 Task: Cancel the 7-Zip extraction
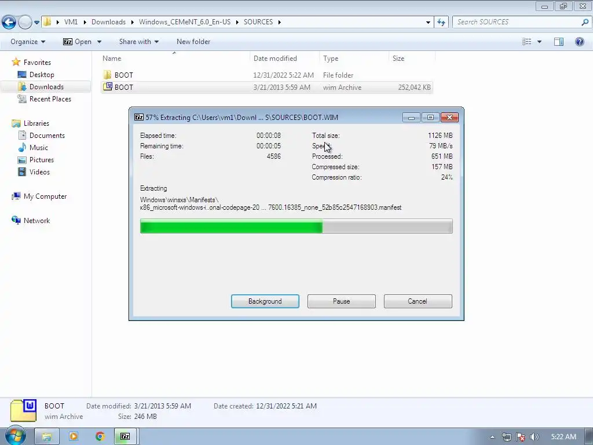pyautogui.click(x=418, y=301)
